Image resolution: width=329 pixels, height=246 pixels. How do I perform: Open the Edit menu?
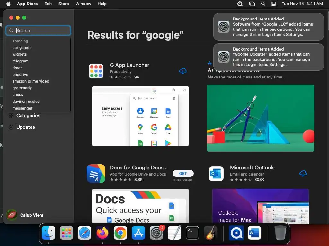48,4
